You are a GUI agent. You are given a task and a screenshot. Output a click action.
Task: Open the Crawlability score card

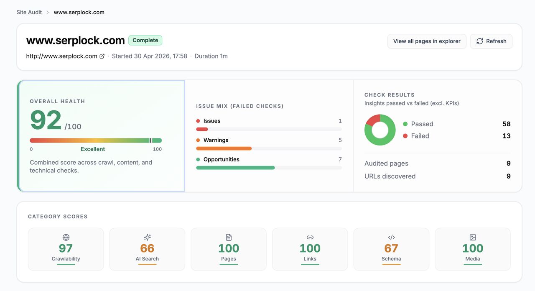pos(66,249)
